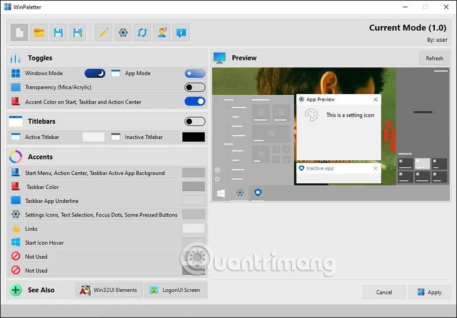Pick the Inactive Titlebar black swatch
Viewport: 457px width, 318px height.
click(194, 137)
